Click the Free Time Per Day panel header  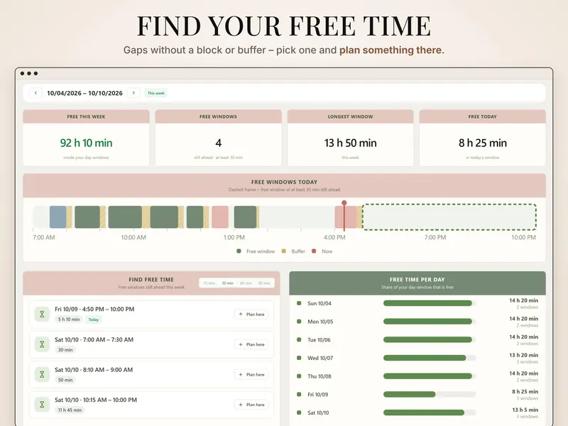coord(417,283)
